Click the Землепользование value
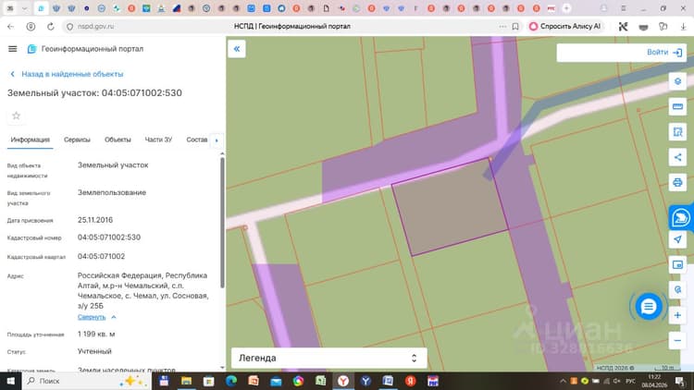694x390 pixels. (x=112, y=193)
